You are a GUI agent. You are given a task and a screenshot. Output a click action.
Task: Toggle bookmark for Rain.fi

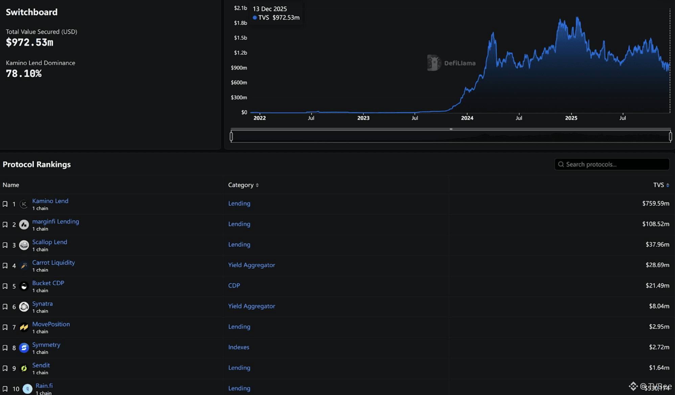click(x=5, y=389)
